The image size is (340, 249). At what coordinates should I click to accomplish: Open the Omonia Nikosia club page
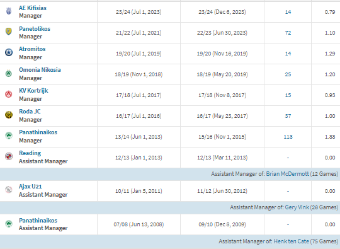pyautogui.click(x=40, y=70)
